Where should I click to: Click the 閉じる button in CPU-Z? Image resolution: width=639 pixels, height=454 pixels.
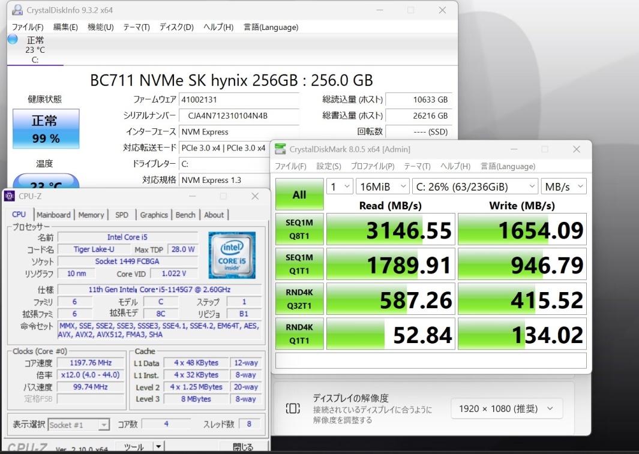coord(244,448)
